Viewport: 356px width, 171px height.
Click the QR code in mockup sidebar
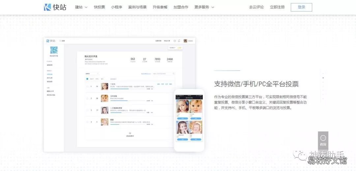(54, 50)
